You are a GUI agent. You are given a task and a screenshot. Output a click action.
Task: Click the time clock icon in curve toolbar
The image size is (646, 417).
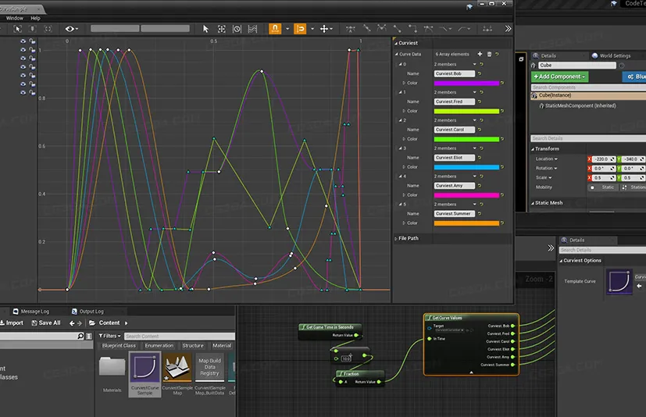click(x=237, y=29)
